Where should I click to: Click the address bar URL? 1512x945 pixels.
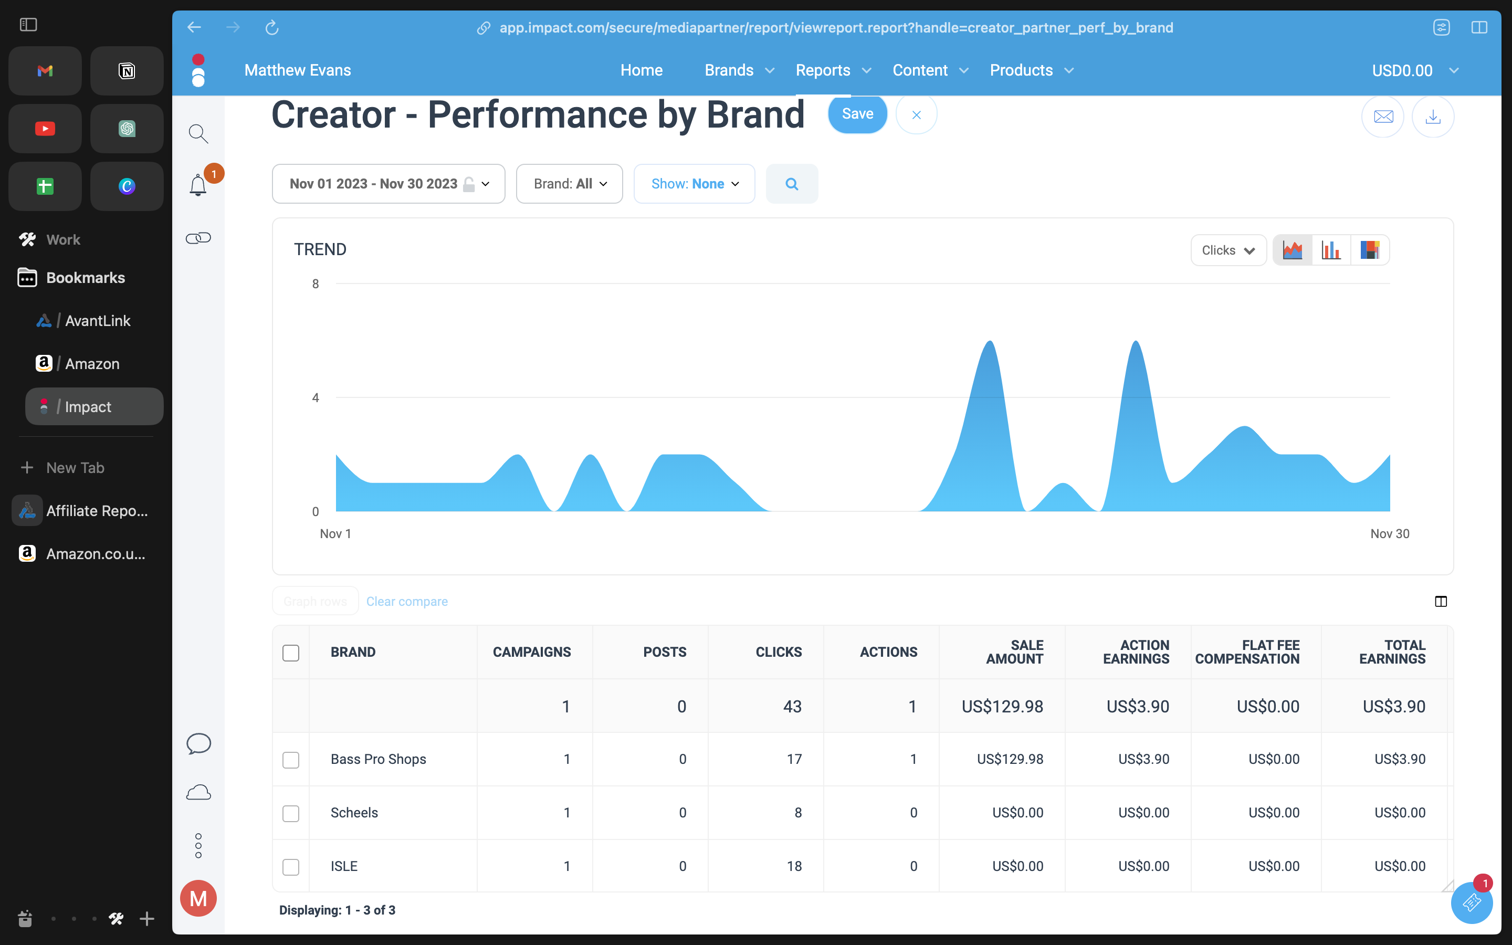coord(836,27)
